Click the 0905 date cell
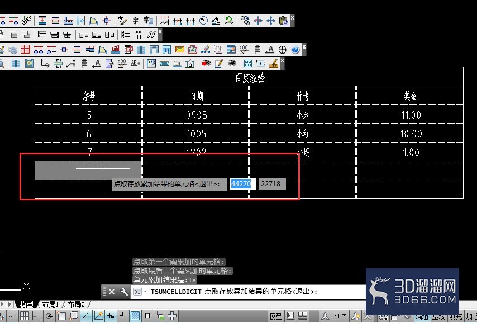Image resolution: width=477 pixels, height=324 pixels. click(x=195, y=114)
